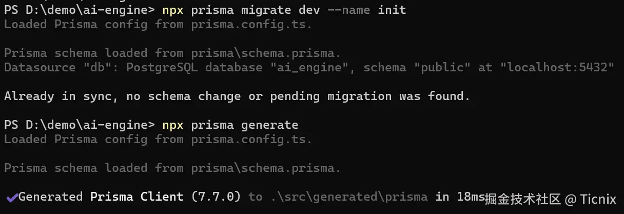Click the green checkmark before Generated Prisma Client
The height and width of the screenshot is (214, 624).
12,197
